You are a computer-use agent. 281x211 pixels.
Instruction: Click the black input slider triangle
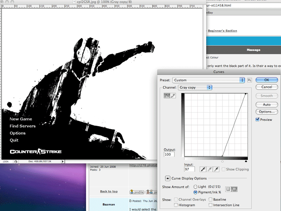pyautogui.click(x=246, y=162)
